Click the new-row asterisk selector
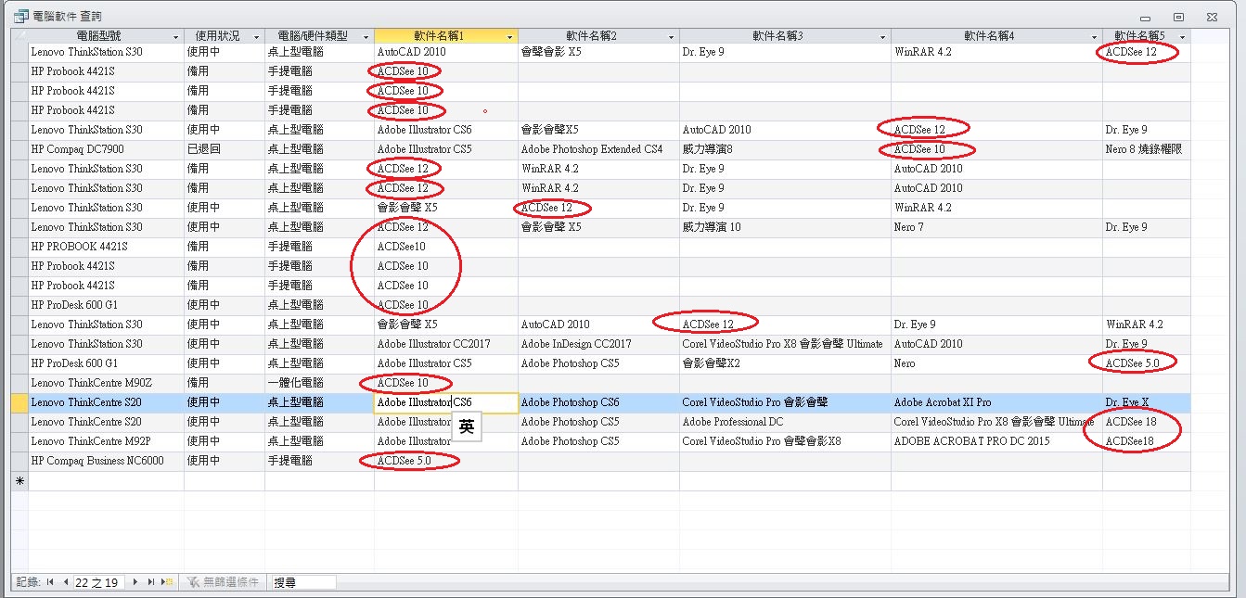The height and width of the screenshot is (598, 1246). coord(19,481)
